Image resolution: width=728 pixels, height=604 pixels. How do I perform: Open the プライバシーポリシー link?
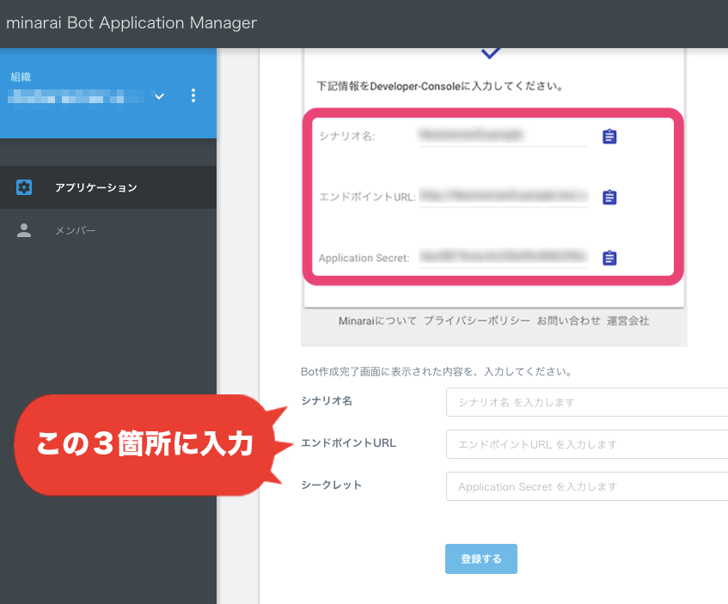477,320
